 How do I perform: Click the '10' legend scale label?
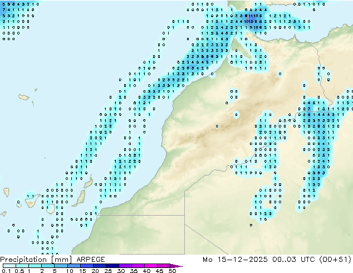click(x=70, y=271)
